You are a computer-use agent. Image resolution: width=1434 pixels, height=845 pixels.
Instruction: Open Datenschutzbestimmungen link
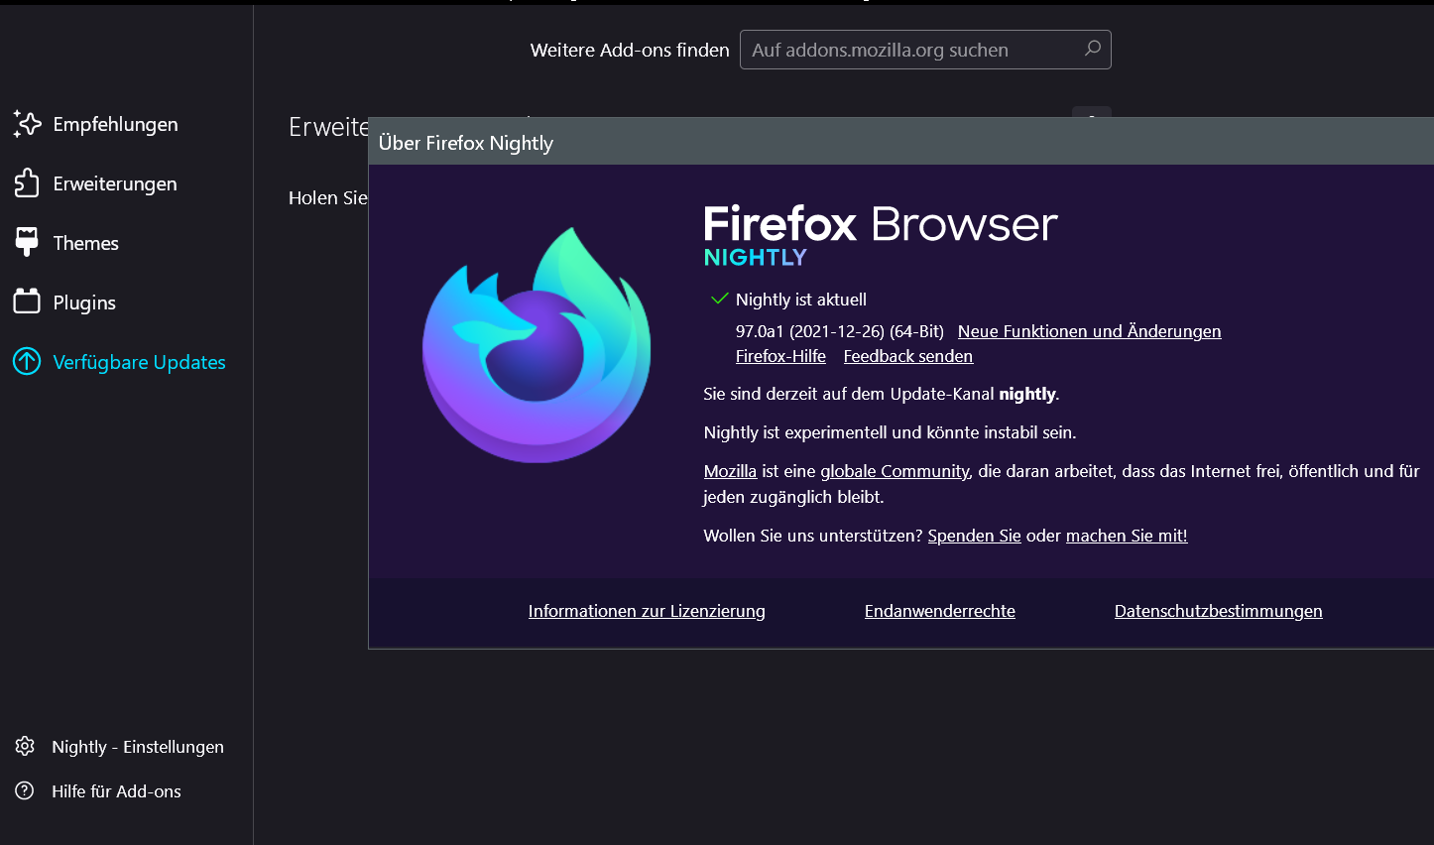tap(1218, 611)
